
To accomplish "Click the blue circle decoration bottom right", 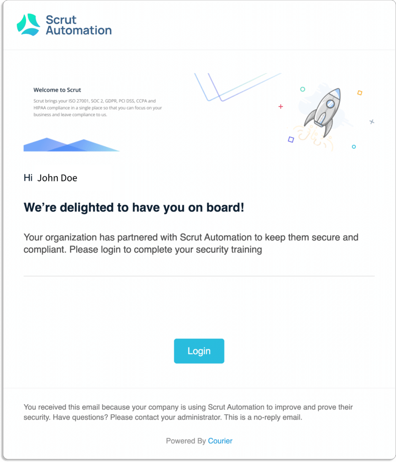I will coord(354,147).
